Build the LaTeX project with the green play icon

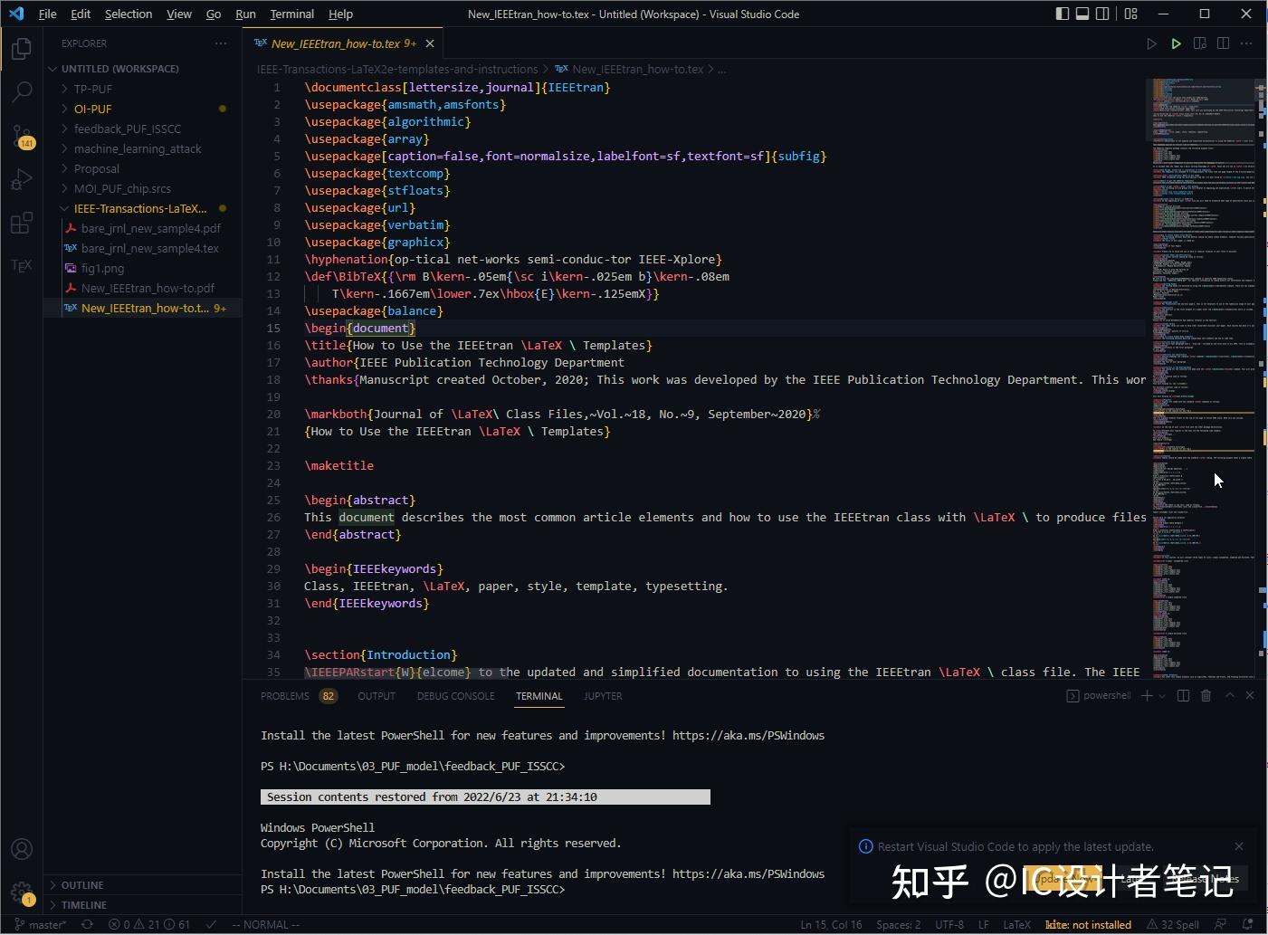coord(1176,43)
